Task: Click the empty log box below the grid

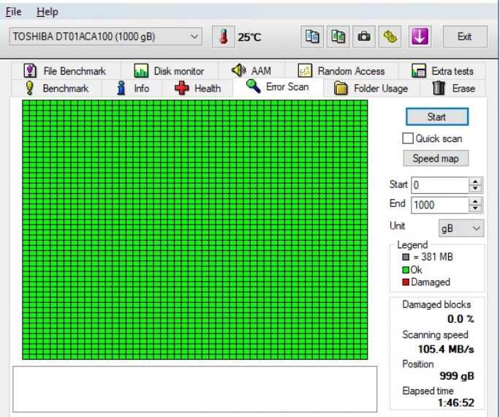Action: 195,389
